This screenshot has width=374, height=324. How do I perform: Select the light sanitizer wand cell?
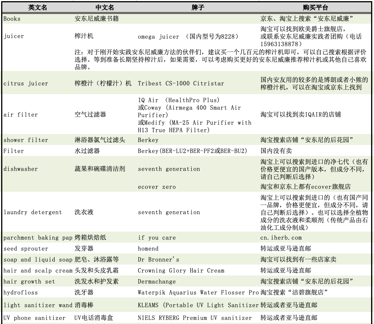[38, 306]
